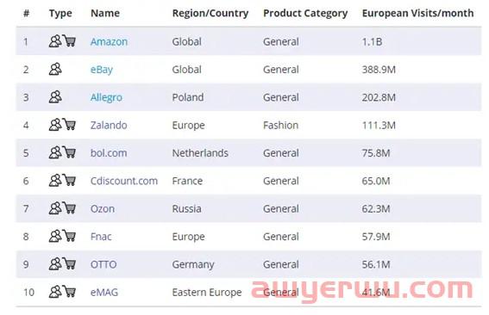Sort by European Visits/month column header
This screenshot has width=489, height=315.
[x=417, y=13]
